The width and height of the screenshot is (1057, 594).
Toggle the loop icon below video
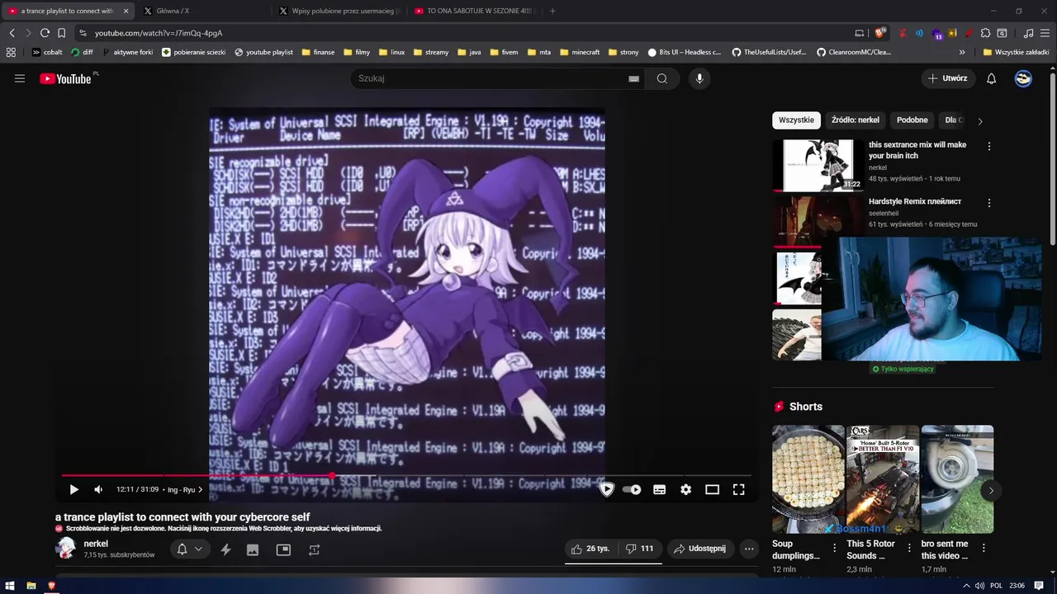(x=314, y=549)
